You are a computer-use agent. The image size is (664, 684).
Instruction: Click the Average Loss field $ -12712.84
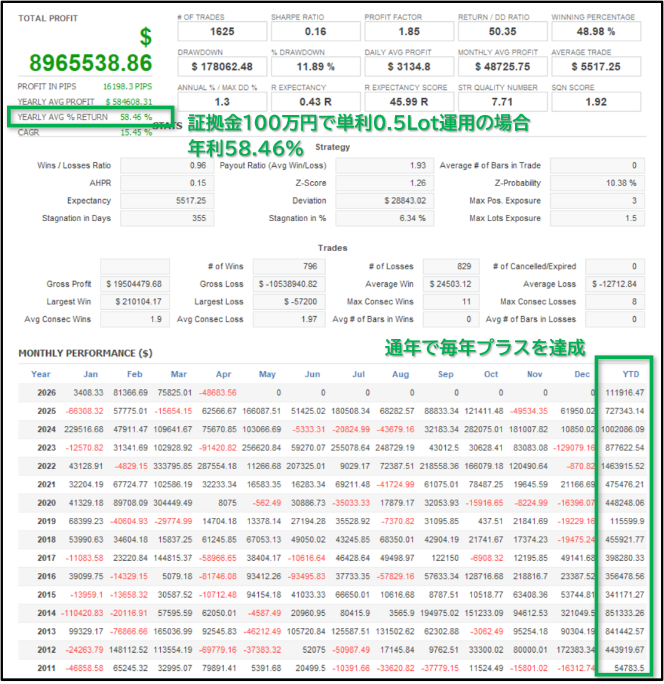[615, 284]
